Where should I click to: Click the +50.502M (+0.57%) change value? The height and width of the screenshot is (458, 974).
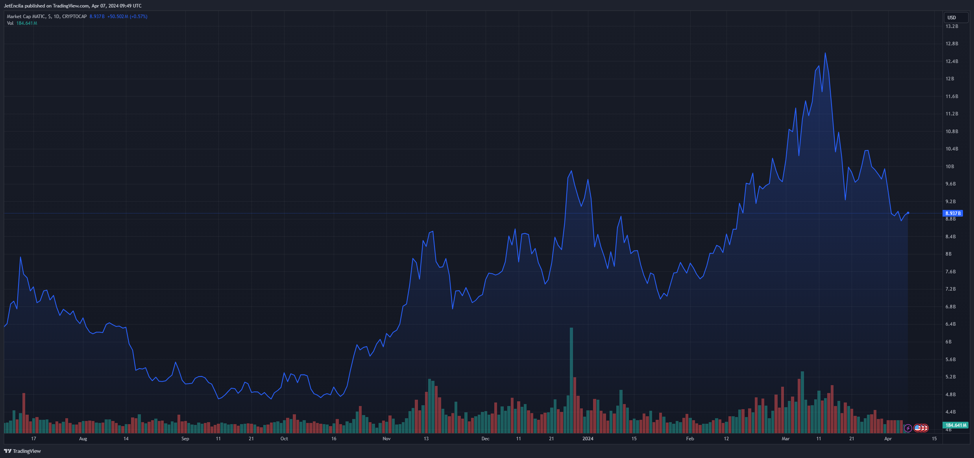click(127, 17)
